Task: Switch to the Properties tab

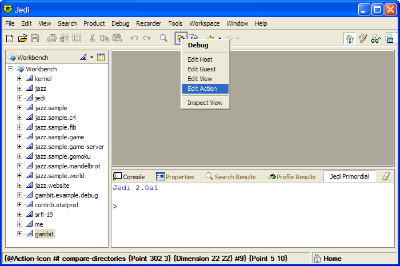Action: tap(175, 176)
